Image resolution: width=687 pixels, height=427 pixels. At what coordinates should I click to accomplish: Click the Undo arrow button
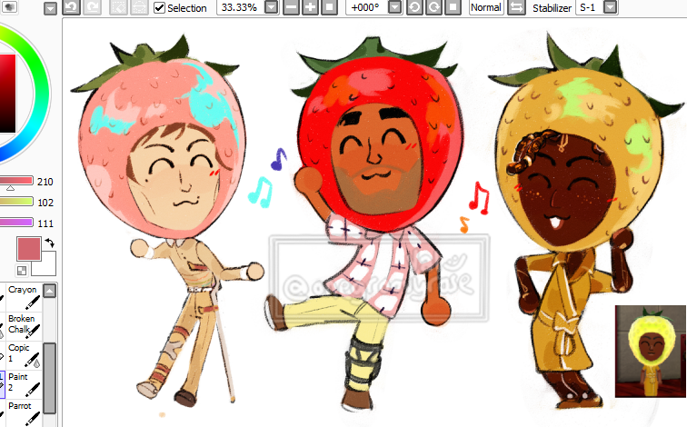tap(72, 7)
